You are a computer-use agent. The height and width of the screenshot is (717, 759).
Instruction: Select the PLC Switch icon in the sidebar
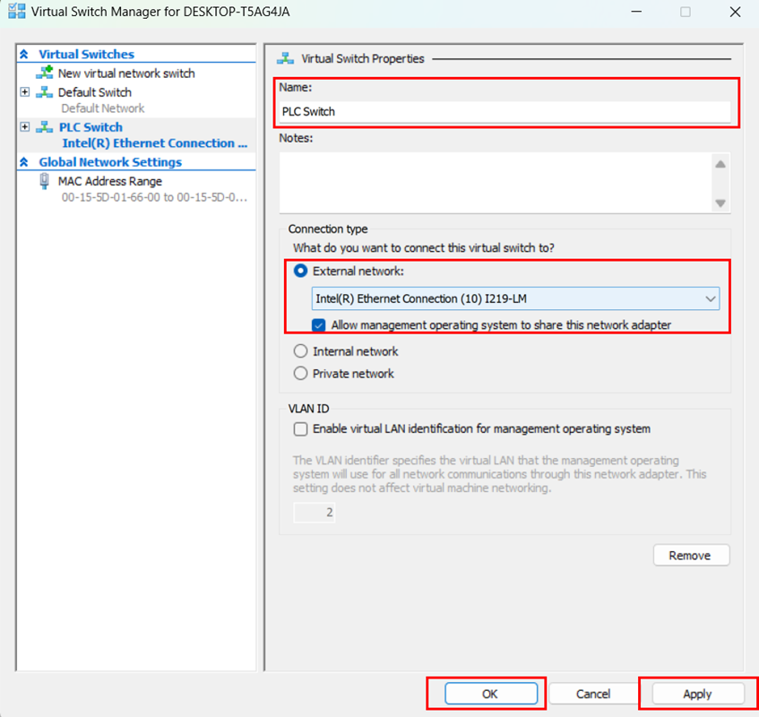43,126
